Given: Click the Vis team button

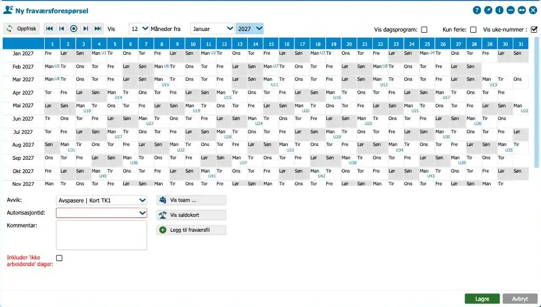Looking at the screenshot, I should (x=191, y=200).
